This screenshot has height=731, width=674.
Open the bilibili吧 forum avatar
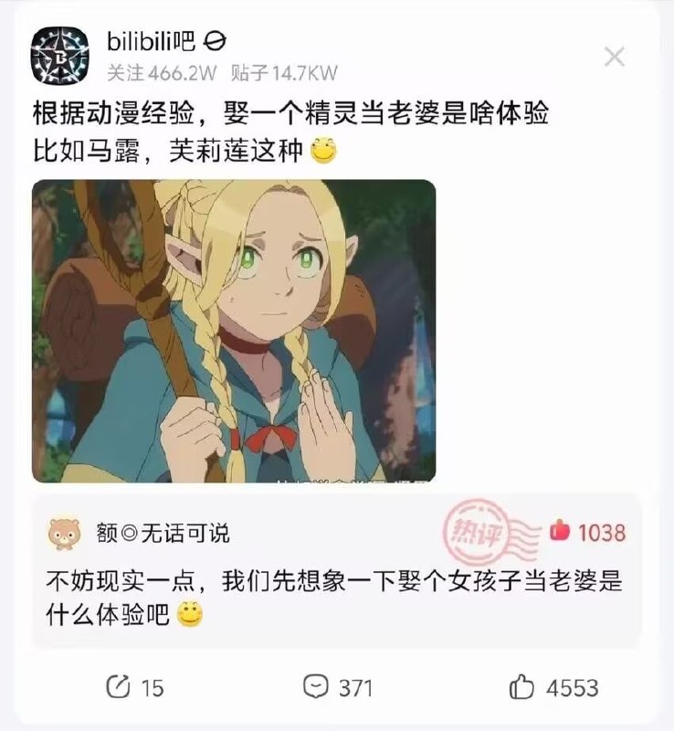click(x=59, y=55)
